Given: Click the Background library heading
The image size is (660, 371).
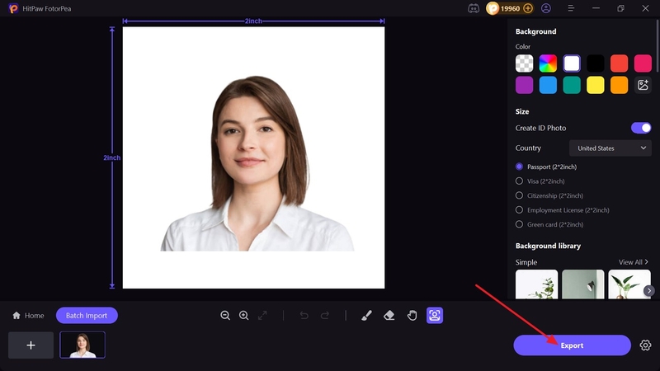Looking at the screenshot, I should pyautogui.click(x=548, y=246).
